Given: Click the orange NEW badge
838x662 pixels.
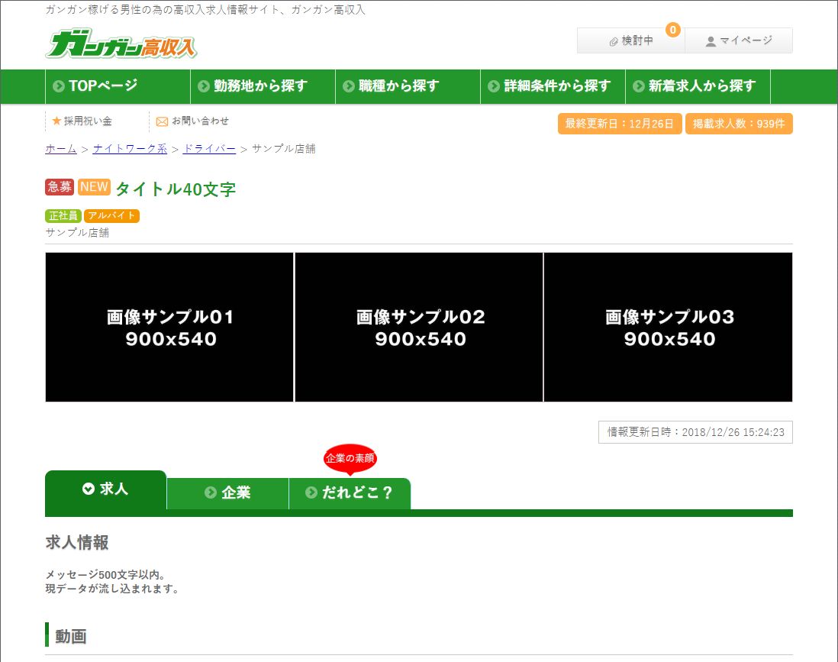Looking at the screenshot, I should [x=94, y=186].
